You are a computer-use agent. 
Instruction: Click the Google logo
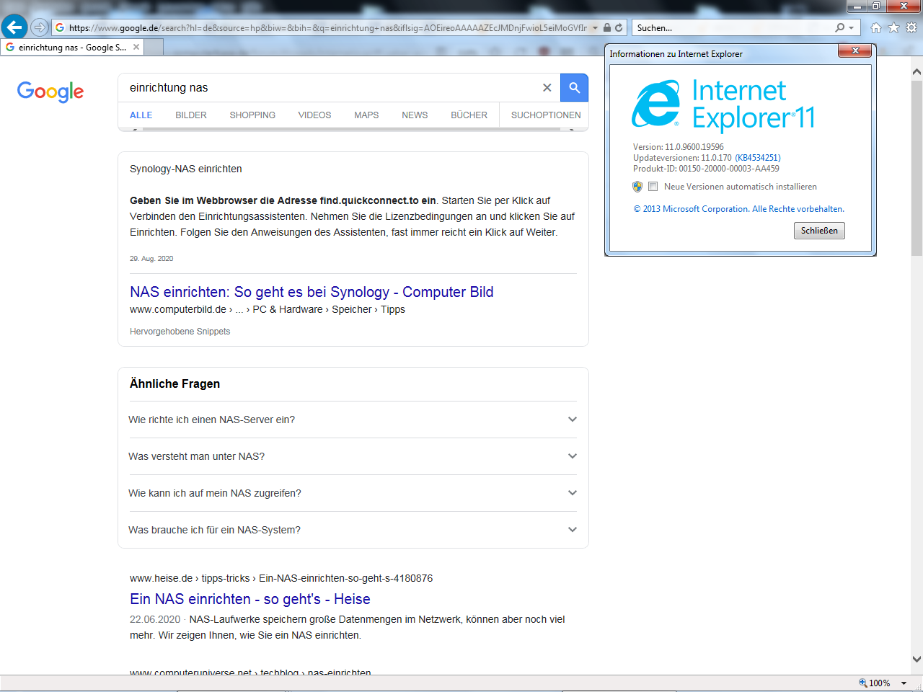(50, 92)
